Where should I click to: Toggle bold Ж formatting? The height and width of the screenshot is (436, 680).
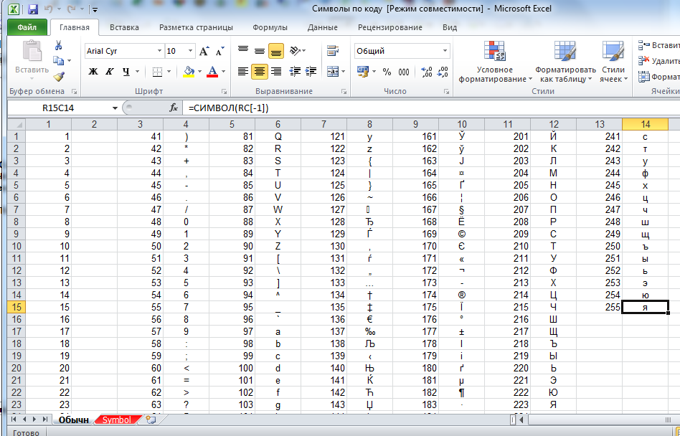[x=93, y=72]
